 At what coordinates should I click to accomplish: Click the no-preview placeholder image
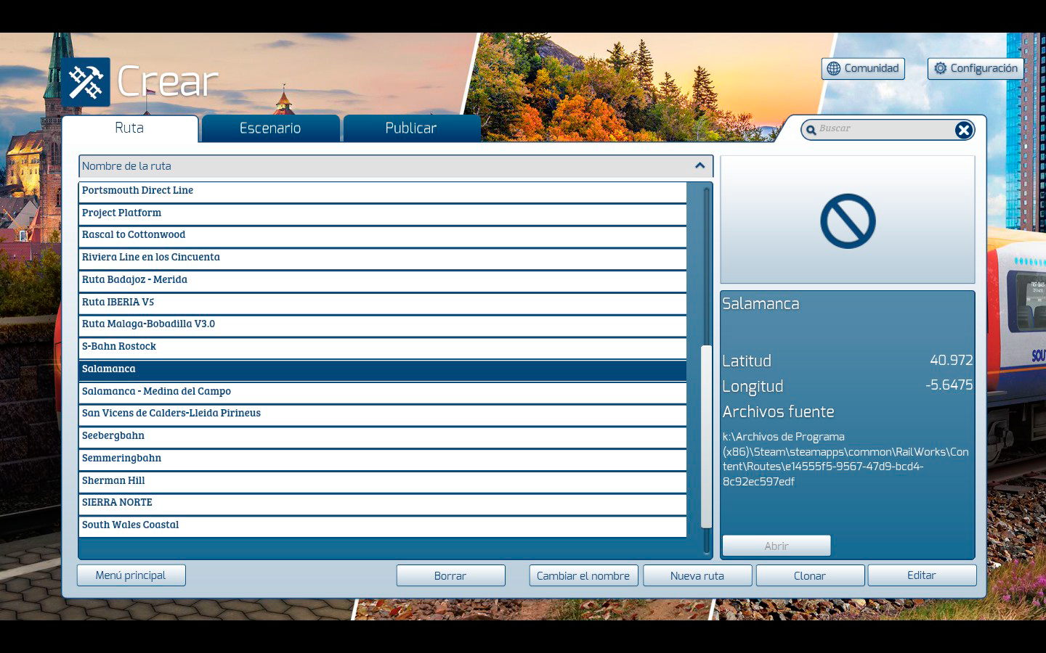pyautogui.click(x=848, y=220)
